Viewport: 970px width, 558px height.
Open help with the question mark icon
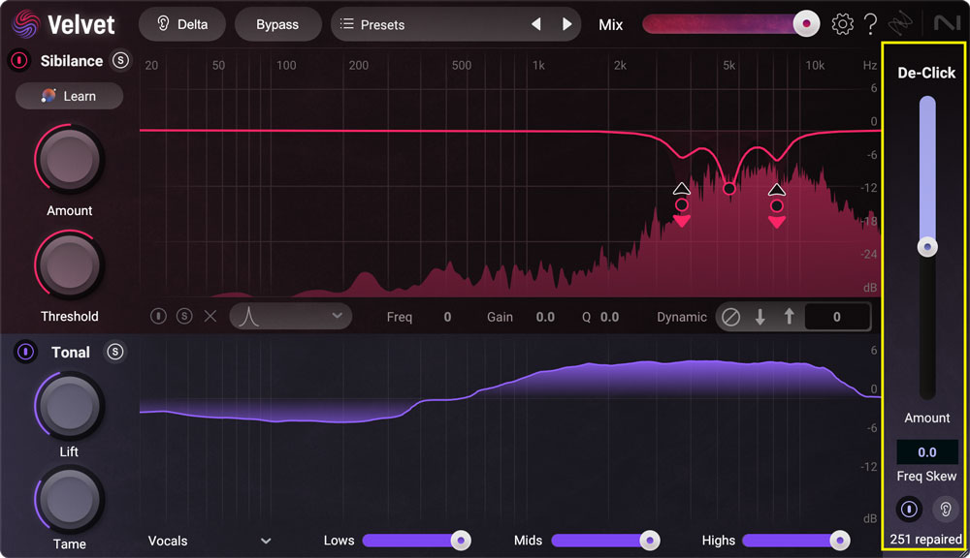(x=870, y=24)
